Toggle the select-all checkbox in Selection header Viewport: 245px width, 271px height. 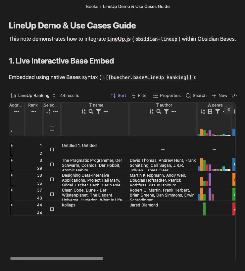(52, 128)
